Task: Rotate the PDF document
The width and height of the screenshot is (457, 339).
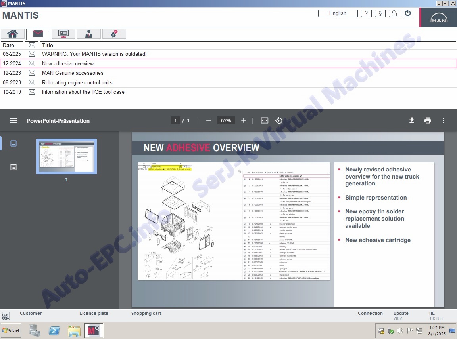Action: click(x=278, y=120)
